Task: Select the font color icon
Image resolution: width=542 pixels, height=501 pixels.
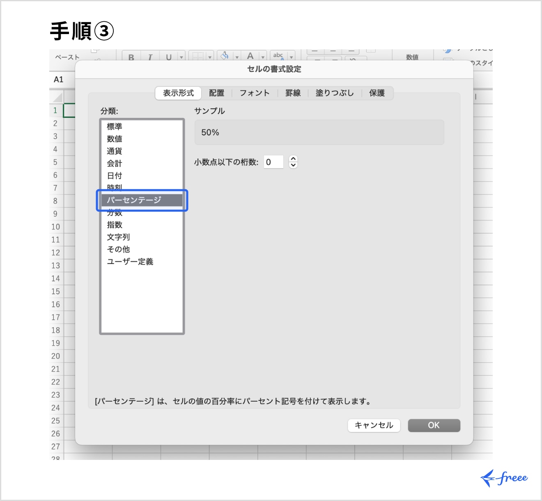Action: coord(250,56)
